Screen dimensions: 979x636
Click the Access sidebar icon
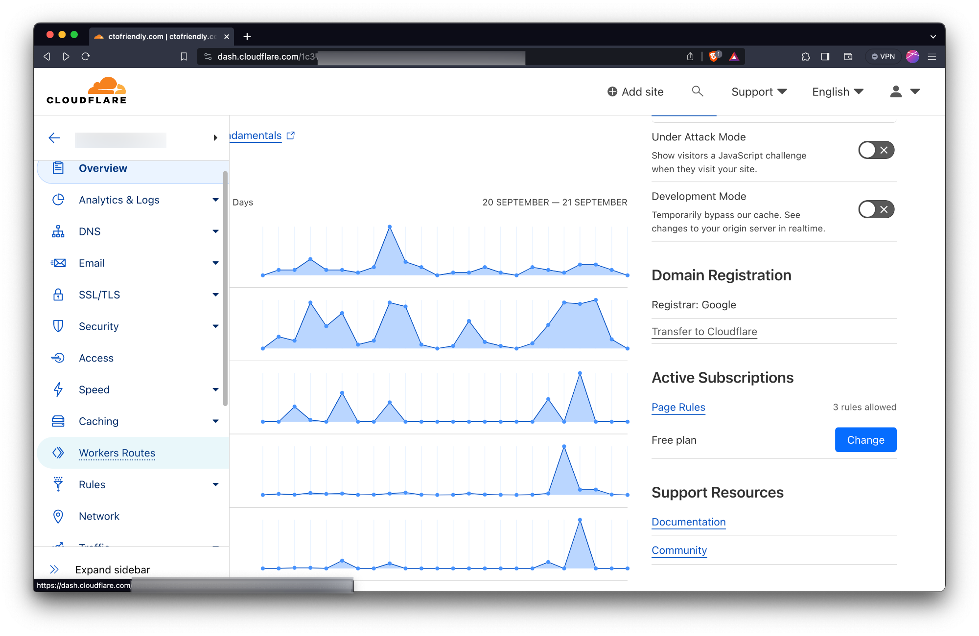[x=58, y=358]
